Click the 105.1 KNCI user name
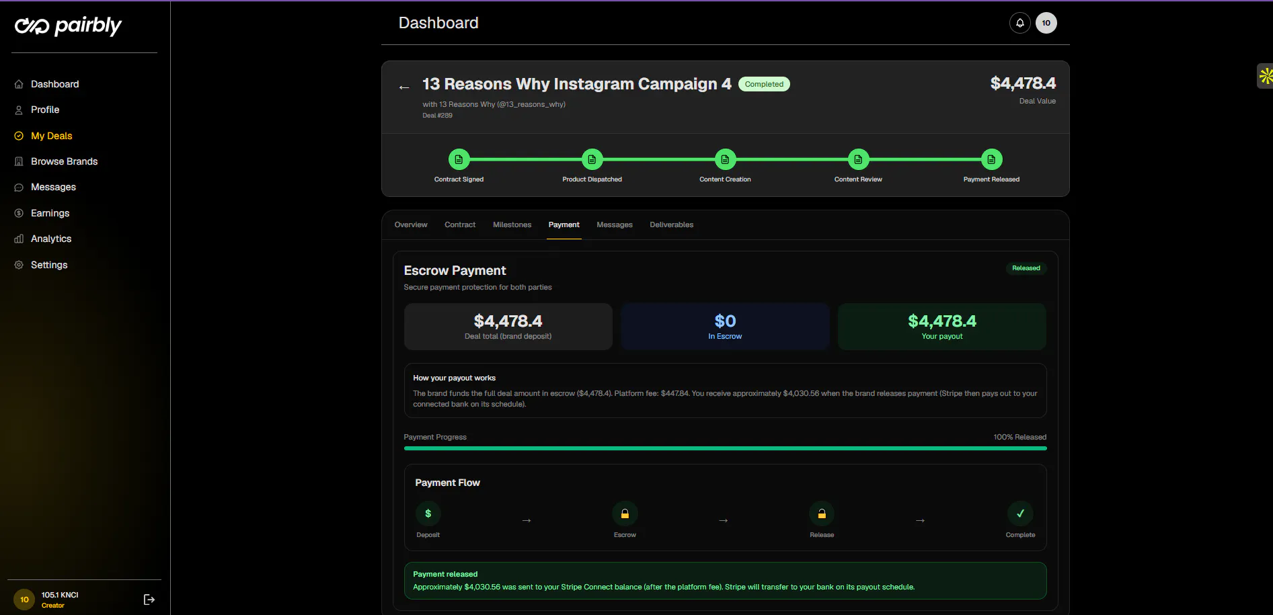 point(60,595)
